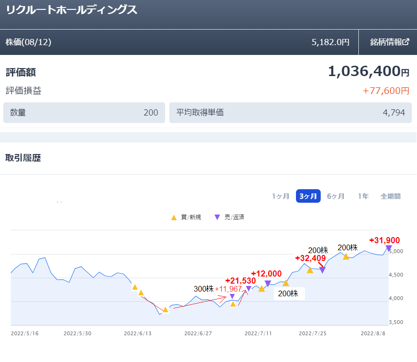Switch chart to 6ヶ月 range
The height and width of the screenshot is (362, 417).
point(336,196)
